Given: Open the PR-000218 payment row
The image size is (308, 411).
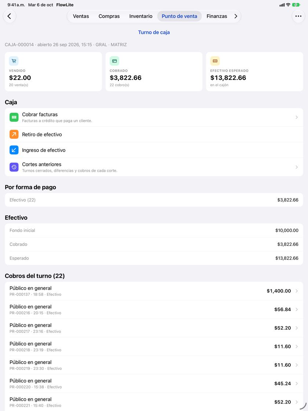Looking at the screenshot, I should click(x=154, y=346).
